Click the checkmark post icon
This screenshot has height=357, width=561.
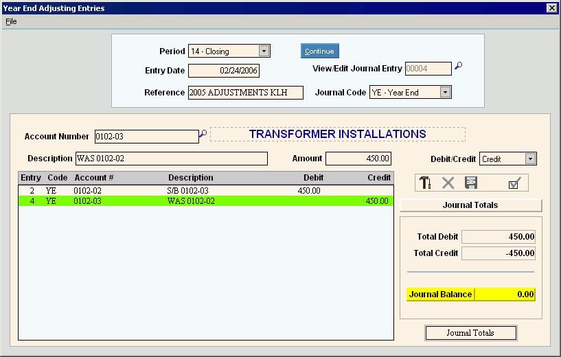coord(513,183)
